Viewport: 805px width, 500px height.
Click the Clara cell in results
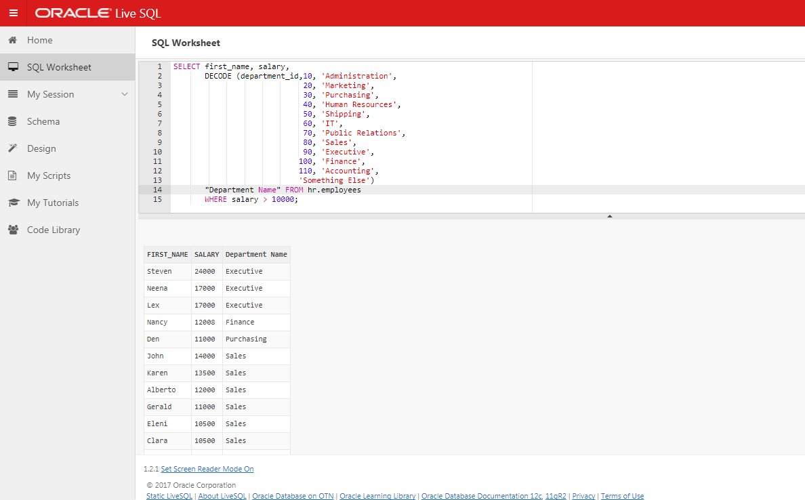coord(167,441)
